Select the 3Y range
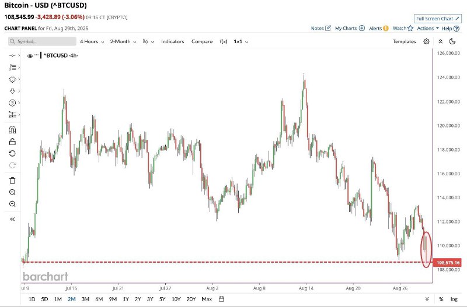Screen dimensions: 467x307 pyautogui.click(x=150, y=299)
